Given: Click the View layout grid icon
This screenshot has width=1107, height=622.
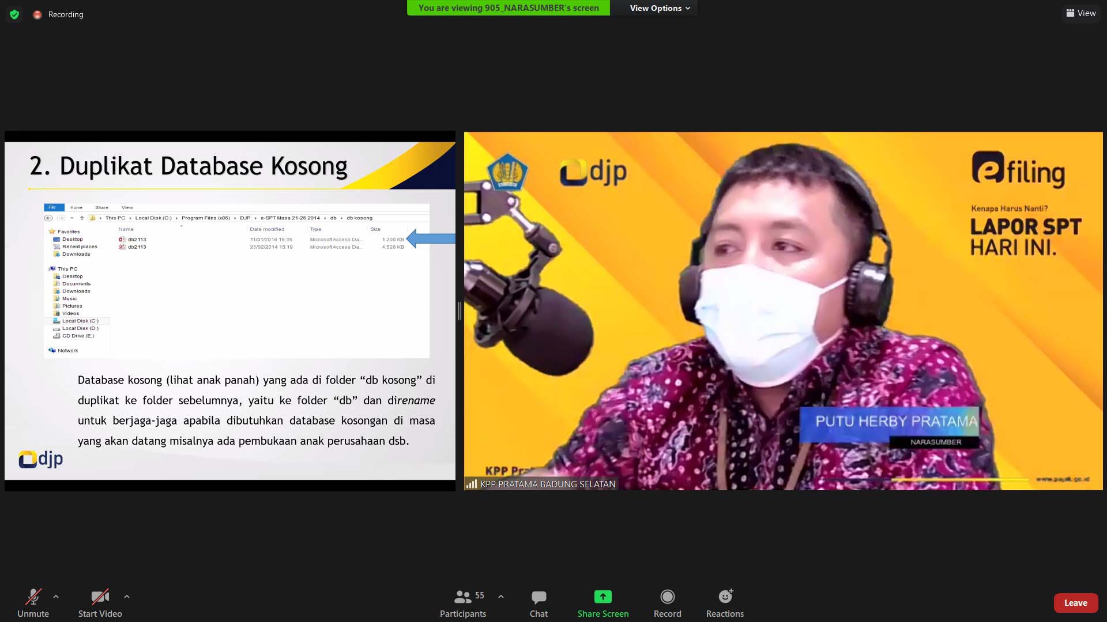Looking at the screenshot, I should (1070, 13).
